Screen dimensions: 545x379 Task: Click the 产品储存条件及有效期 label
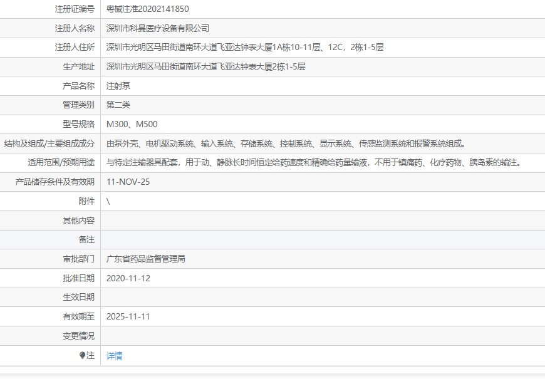coord(55,182)
